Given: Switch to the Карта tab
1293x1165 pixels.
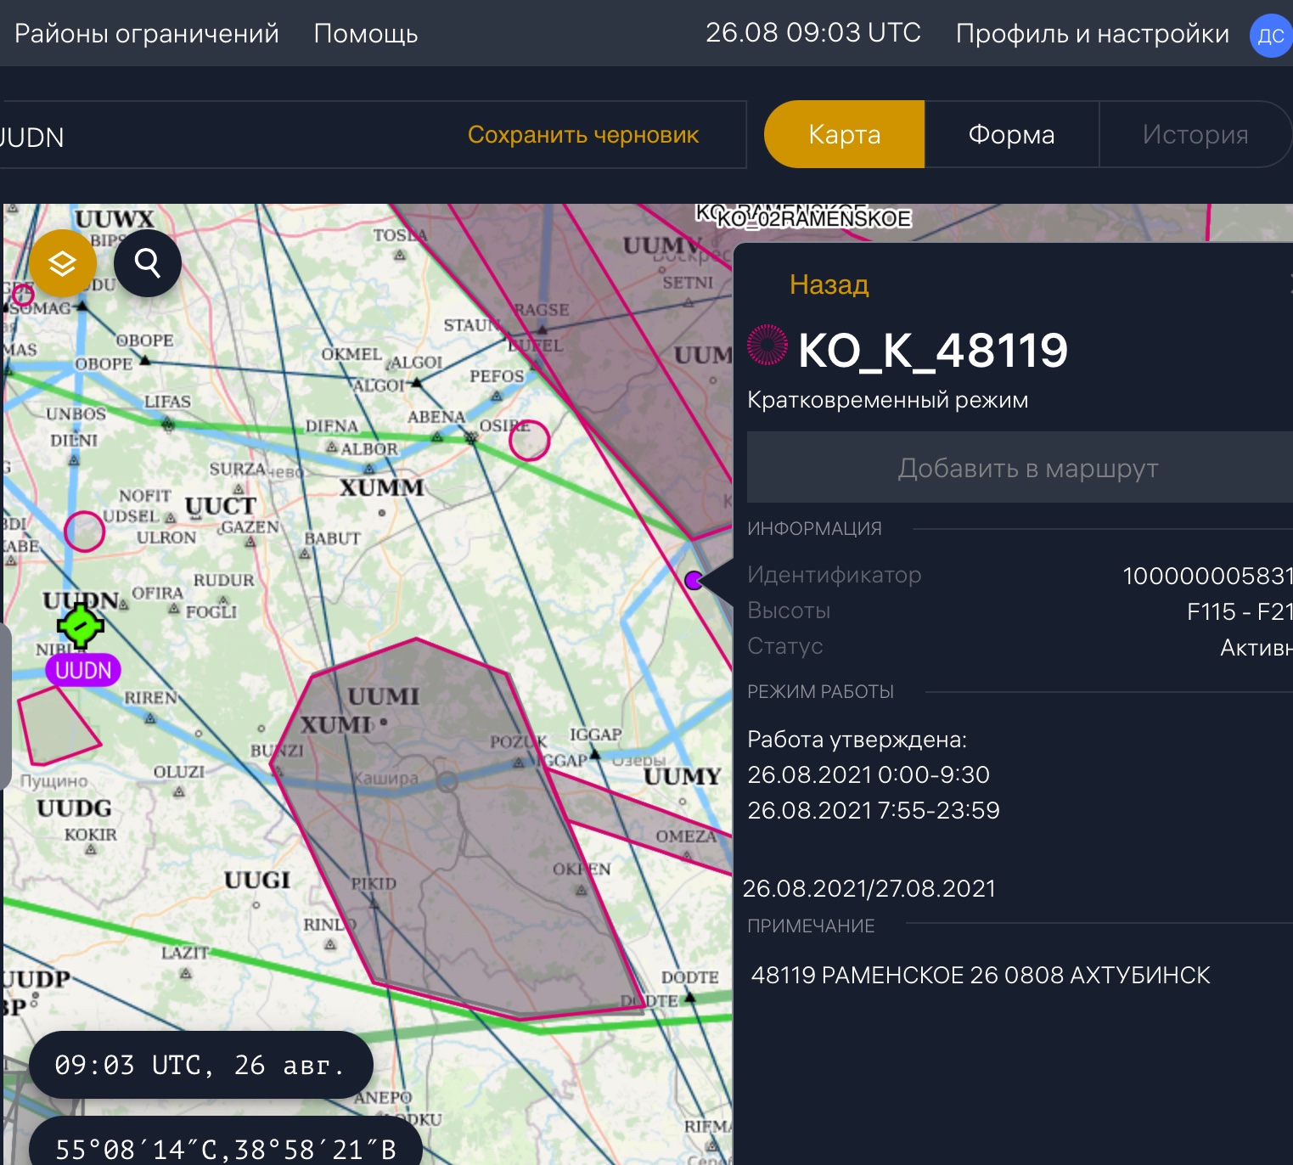Looking at the screenshot, I should coord(844,134).
